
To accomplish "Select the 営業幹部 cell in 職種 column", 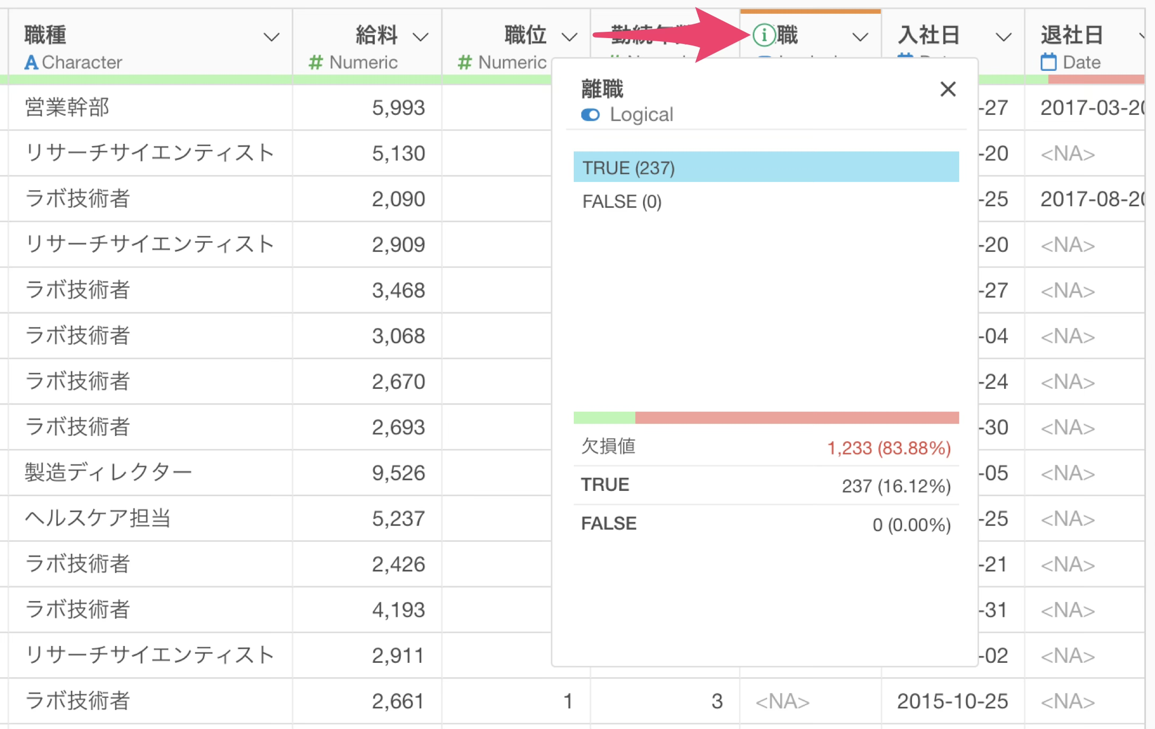I will coord(67,107).
